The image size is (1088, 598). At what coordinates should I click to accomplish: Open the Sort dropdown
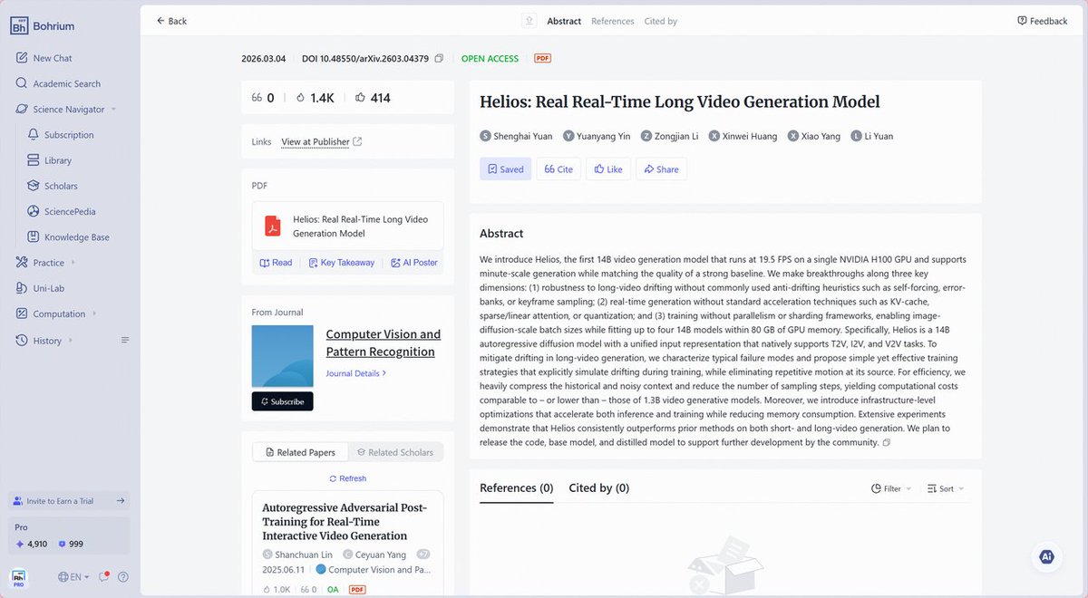coord(946,489)
